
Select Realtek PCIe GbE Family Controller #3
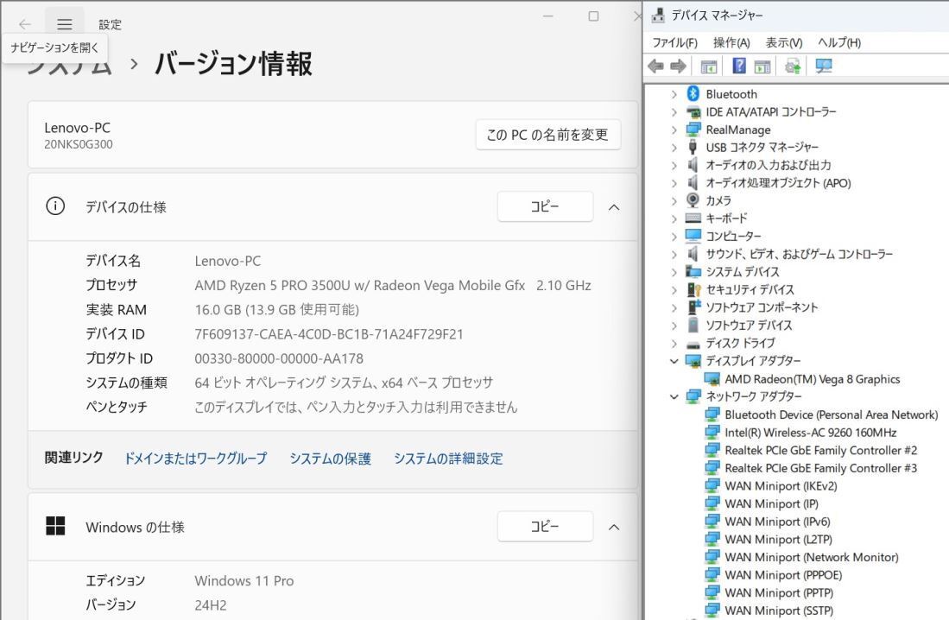[x=820, y=468]
